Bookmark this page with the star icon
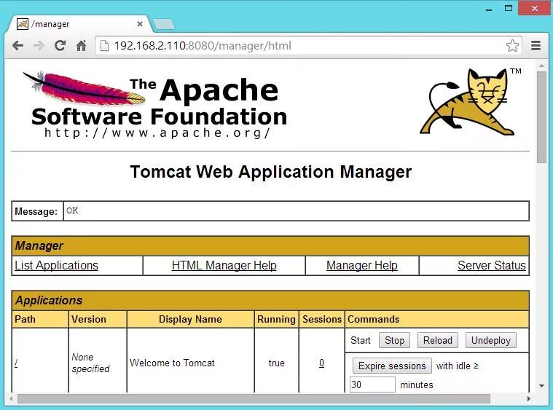Image resolution: width=553 pixels, height=410 pixels. click(512, 46)
